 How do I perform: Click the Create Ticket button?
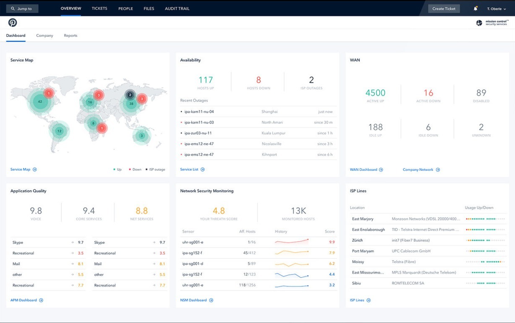[444, 8]
